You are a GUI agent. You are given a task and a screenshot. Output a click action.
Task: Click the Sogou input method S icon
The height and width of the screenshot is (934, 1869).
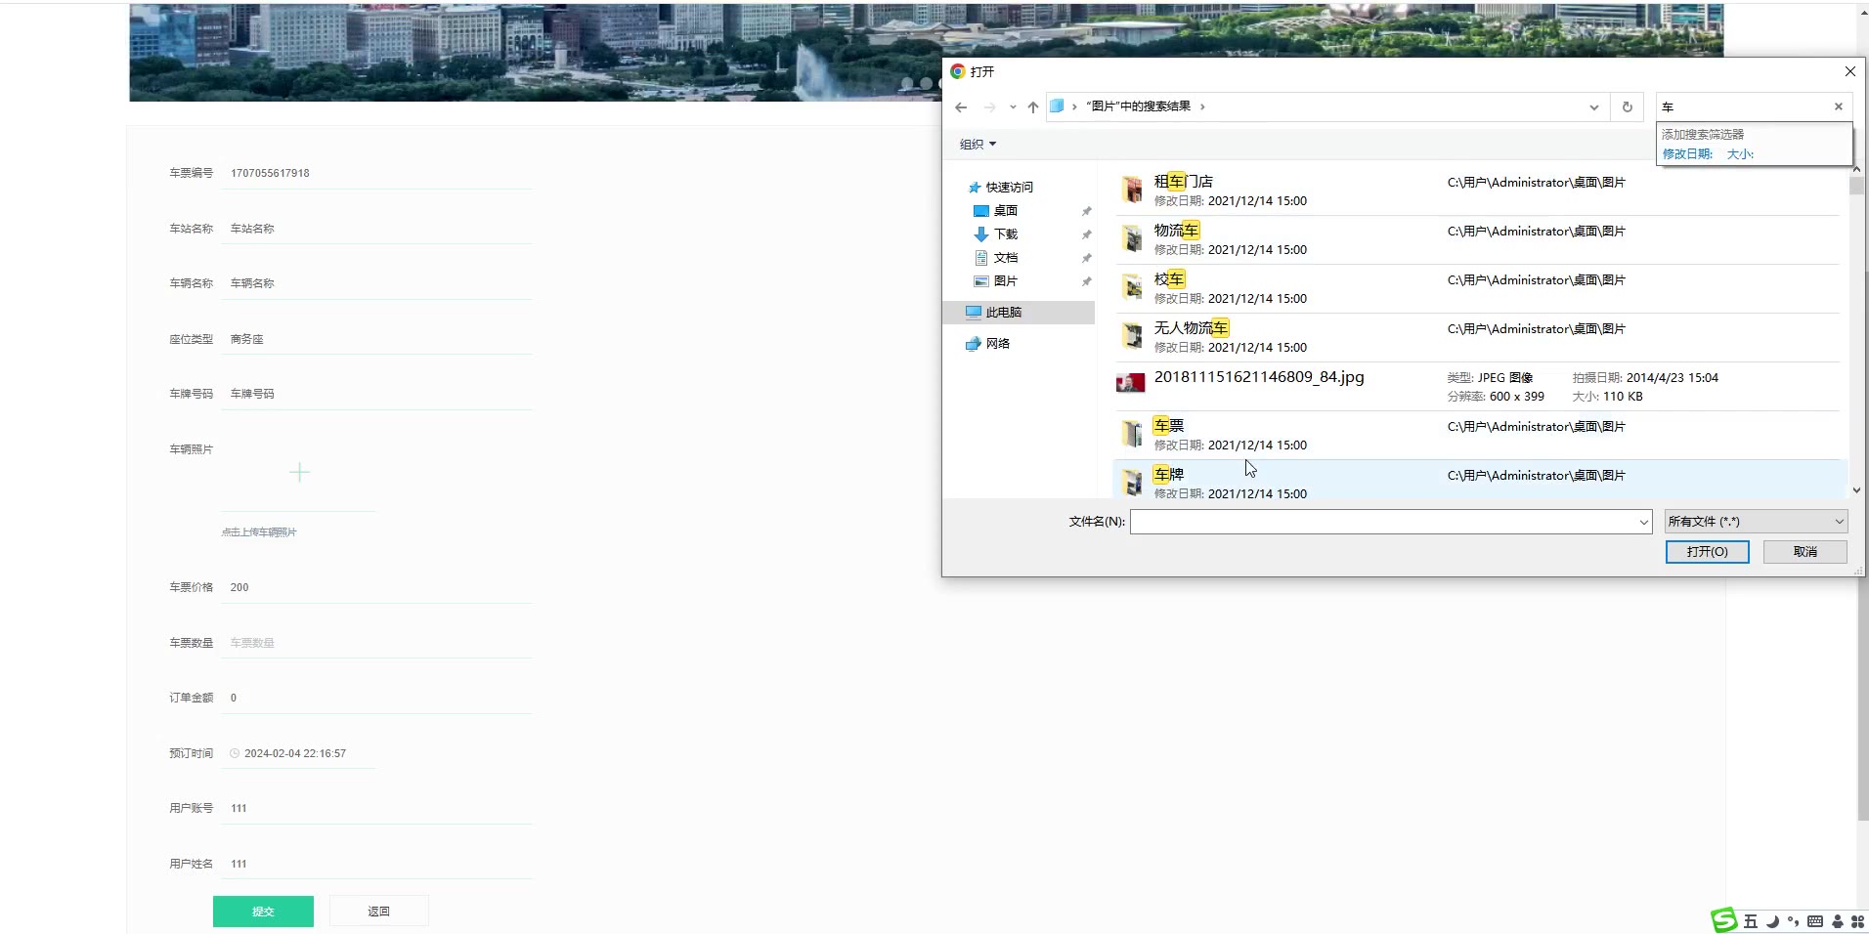(x=1723, y=920)
